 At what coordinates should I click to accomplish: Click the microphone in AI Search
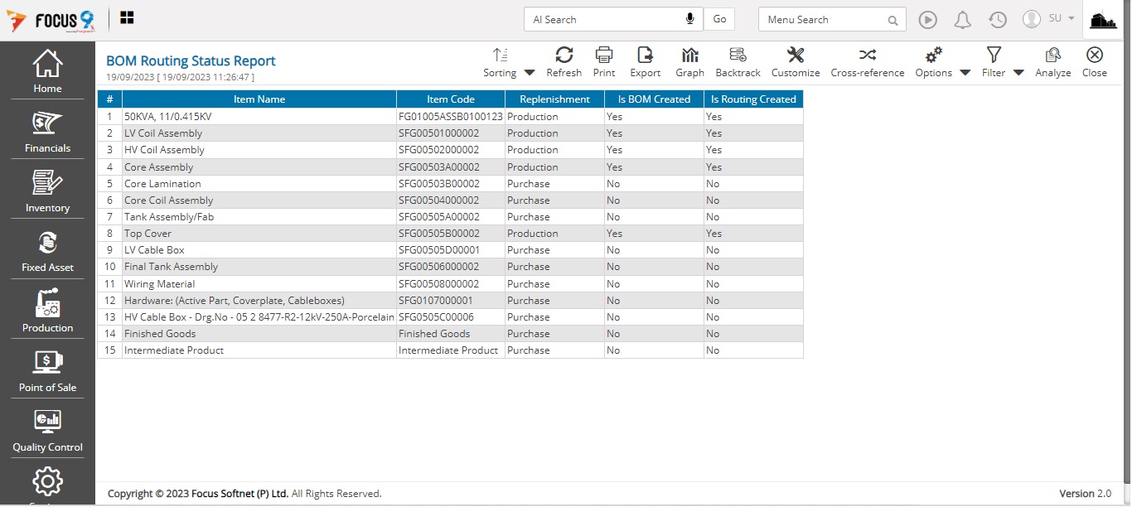(x=689, y=19)
